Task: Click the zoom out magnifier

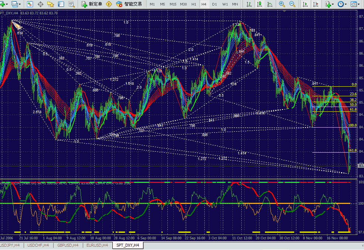Action: coord(292,4)
